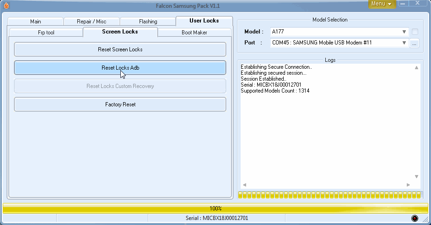
Task: Click the 'Supported Models Count : 1314' log line
Action: tap(275, 91)
